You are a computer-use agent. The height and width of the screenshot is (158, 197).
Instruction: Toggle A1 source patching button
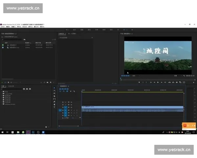pyautogui.click(x=60, y=110)
